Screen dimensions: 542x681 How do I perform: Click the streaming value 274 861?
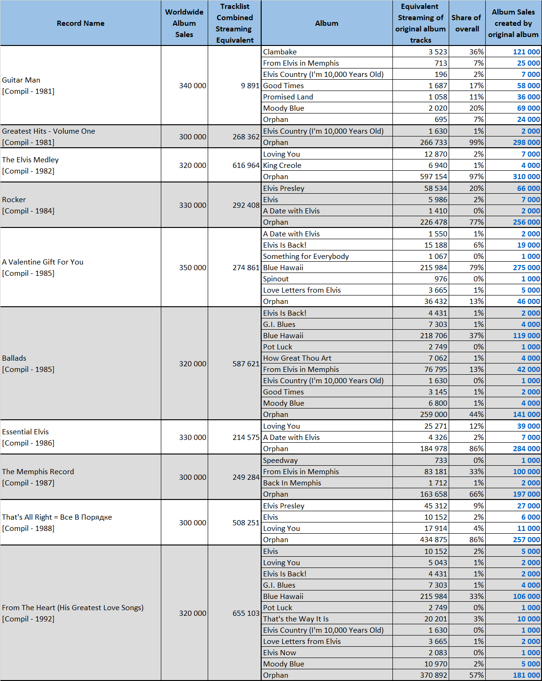[x=234, y=267]
